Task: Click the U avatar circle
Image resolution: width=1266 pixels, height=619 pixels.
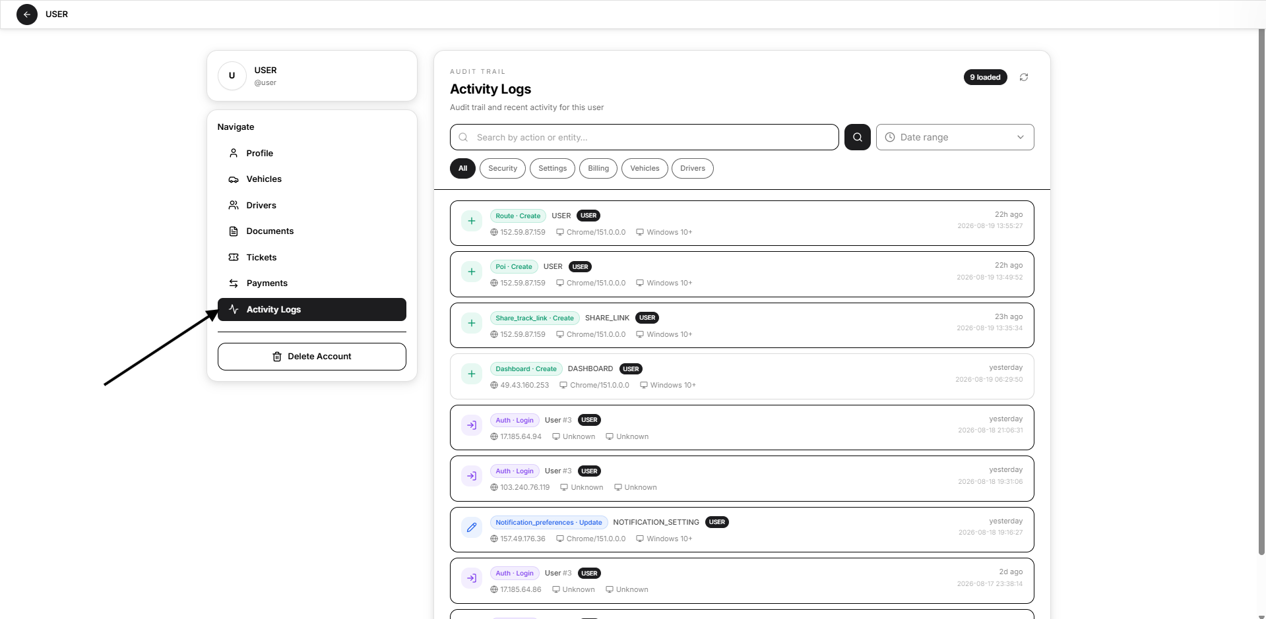Action: (x=232, y=76)
